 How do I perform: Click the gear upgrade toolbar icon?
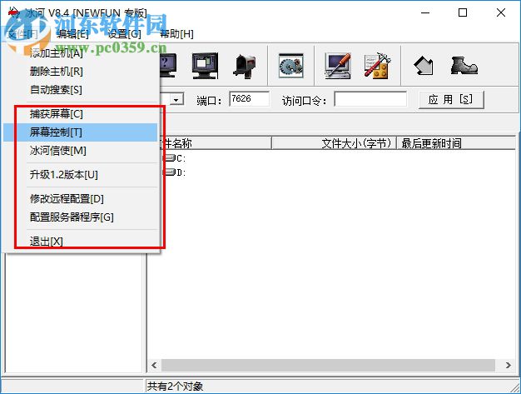coord(291,66)
